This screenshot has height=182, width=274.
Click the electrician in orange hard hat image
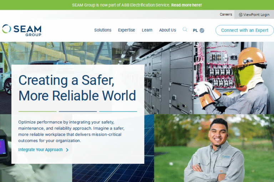tap(235, 78)
